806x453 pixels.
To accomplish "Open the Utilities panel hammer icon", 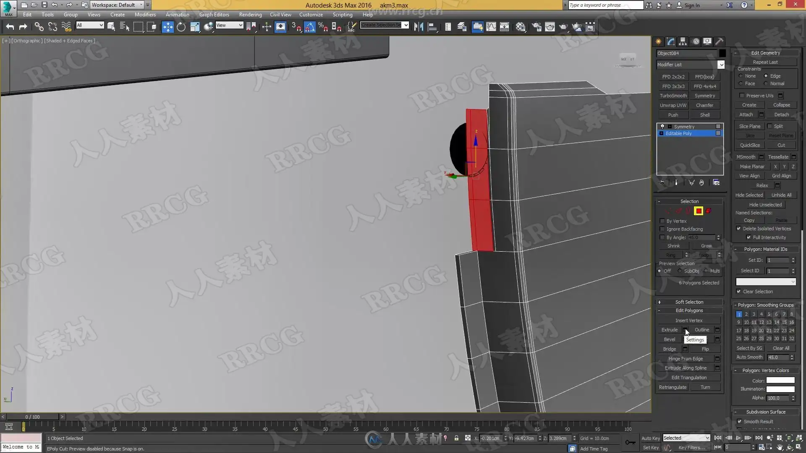I will click(719, 41).
